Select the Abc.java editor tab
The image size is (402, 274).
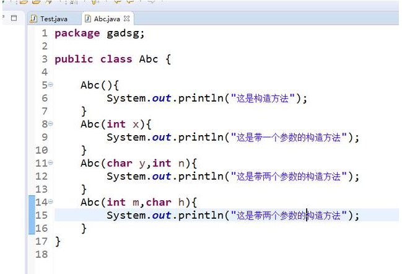pyautogui.click(x=107, y=19)
